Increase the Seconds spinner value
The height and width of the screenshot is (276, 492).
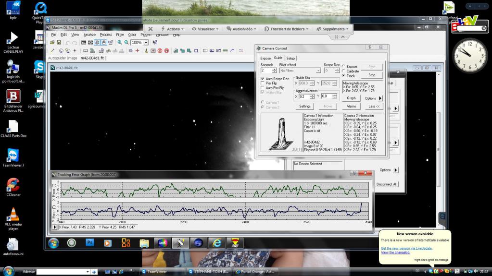pos(275,69)
